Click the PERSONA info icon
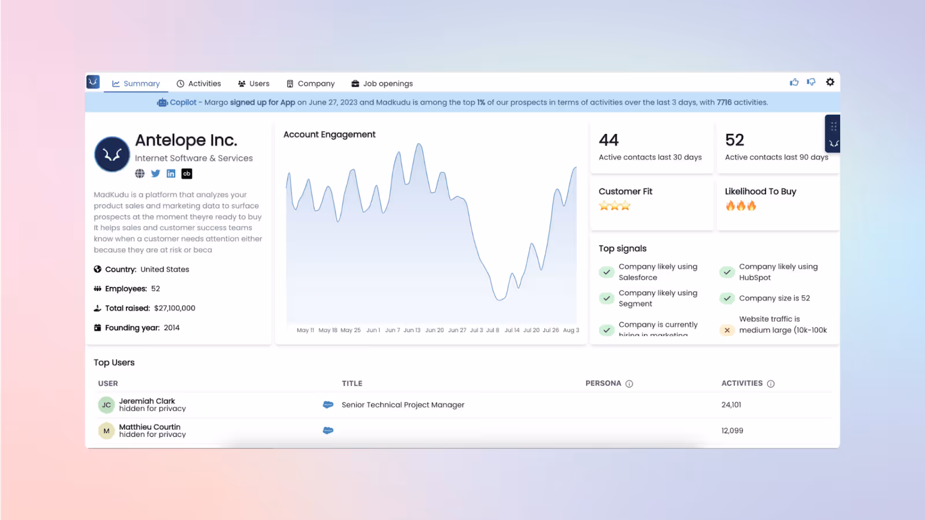The width and height of the screenshot is (925, 520). (630, 384)
